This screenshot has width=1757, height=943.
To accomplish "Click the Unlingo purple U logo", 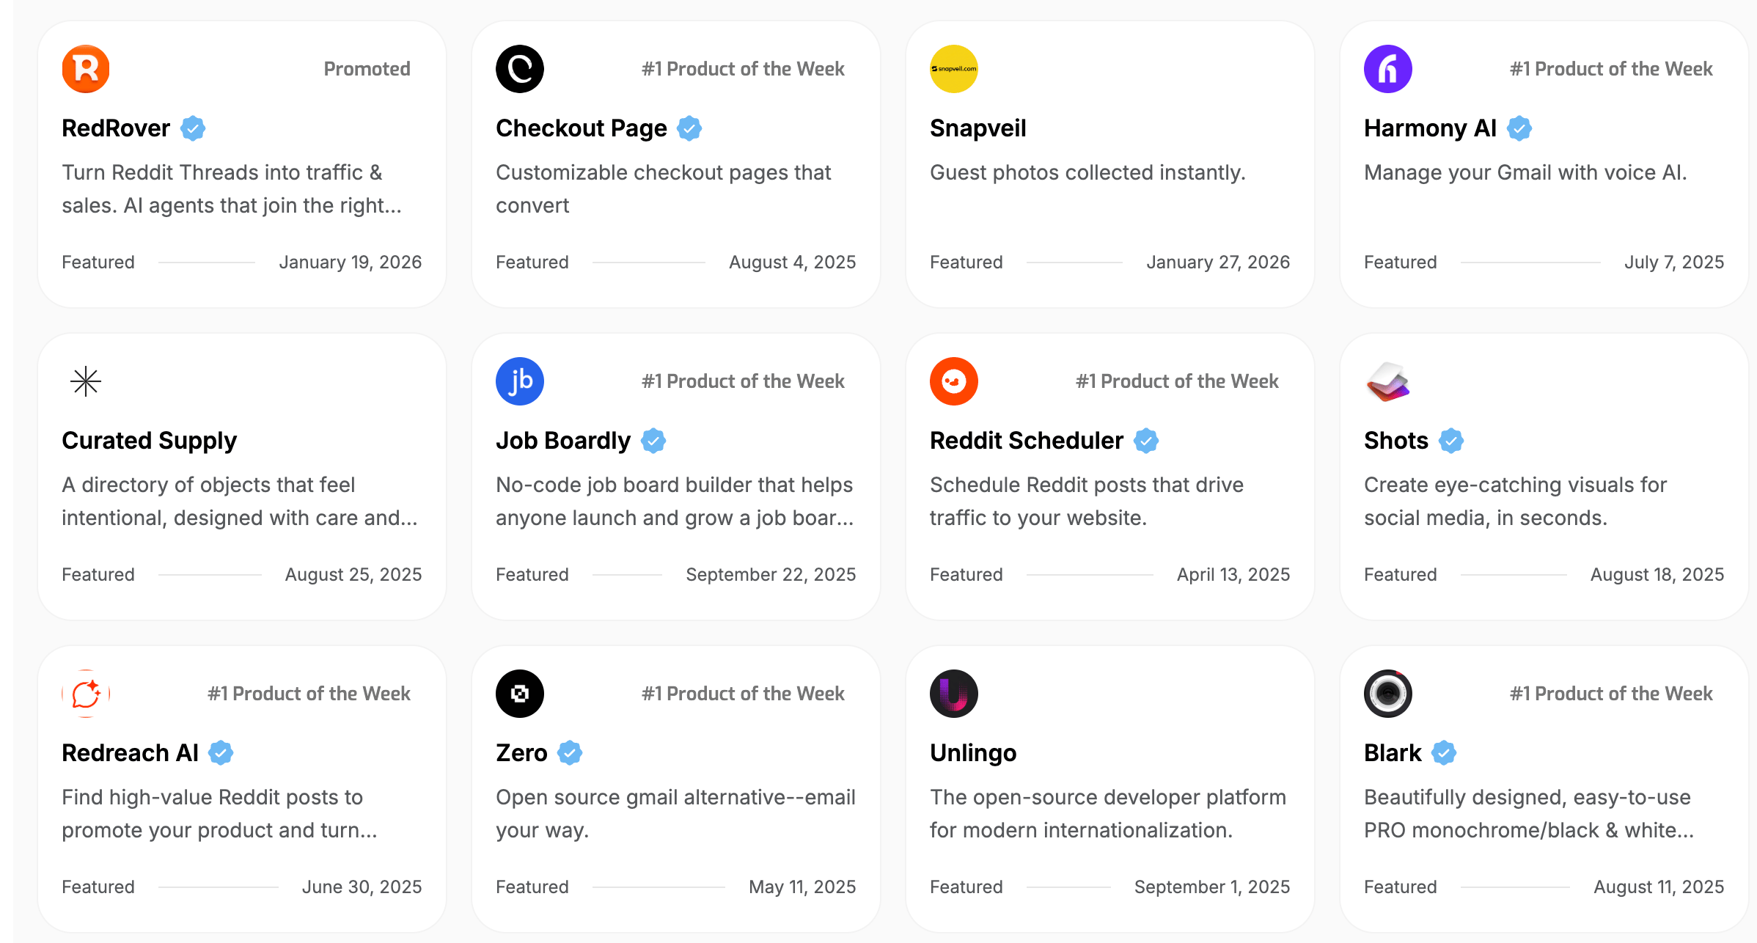I will 954,694.
